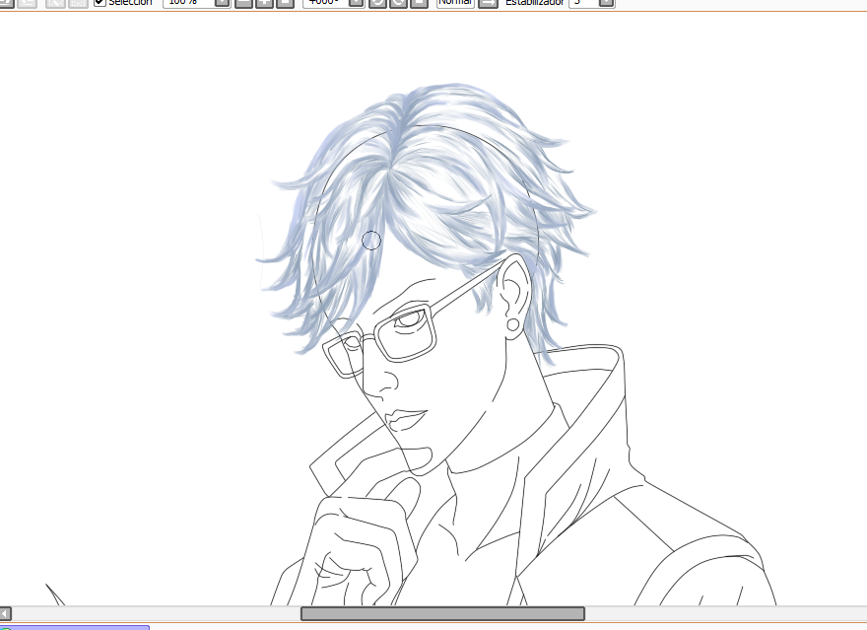The width and height of the screenshot is (867, 630).
Task: Toggle the Selección checkbox
Action: coord(100,2)
